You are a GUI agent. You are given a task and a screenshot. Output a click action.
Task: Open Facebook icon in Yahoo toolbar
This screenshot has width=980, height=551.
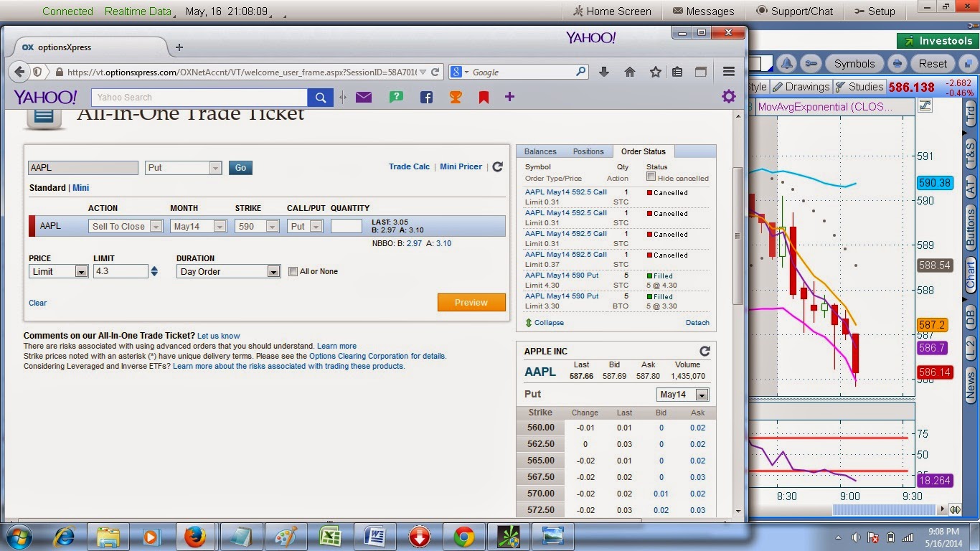(426, 97)
